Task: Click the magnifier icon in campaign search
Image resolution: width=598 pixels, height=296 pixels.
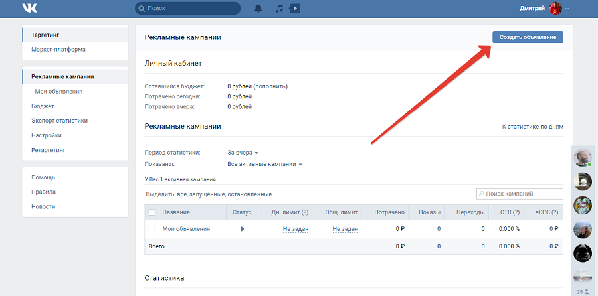Action: pos(482,194)
